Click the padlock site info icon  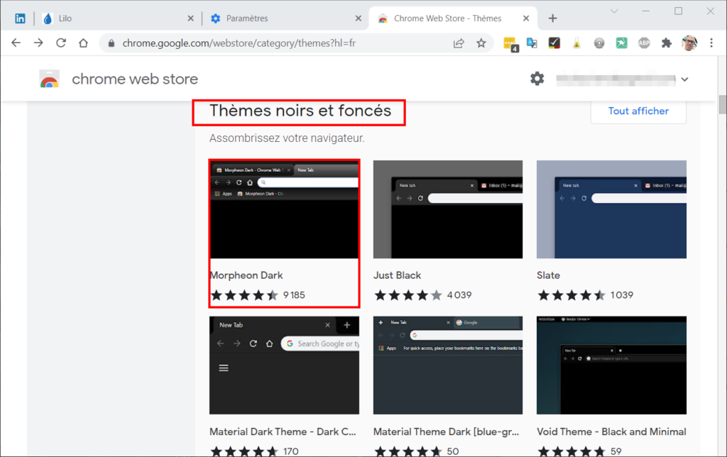pyautogui.click(x=111, y=43)
